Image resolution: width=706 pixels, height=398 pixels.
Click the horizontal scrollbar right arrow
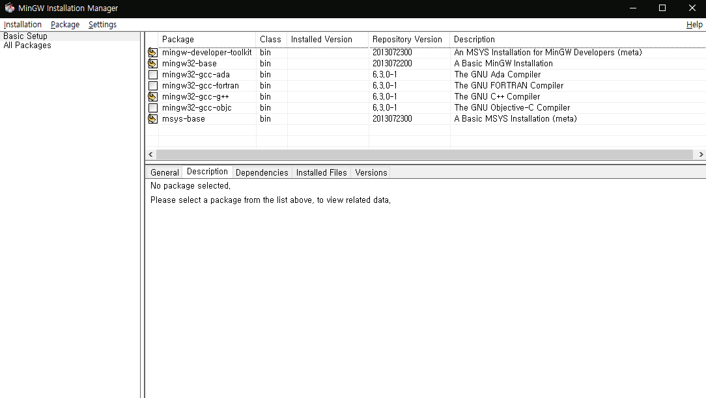[701, 154]
